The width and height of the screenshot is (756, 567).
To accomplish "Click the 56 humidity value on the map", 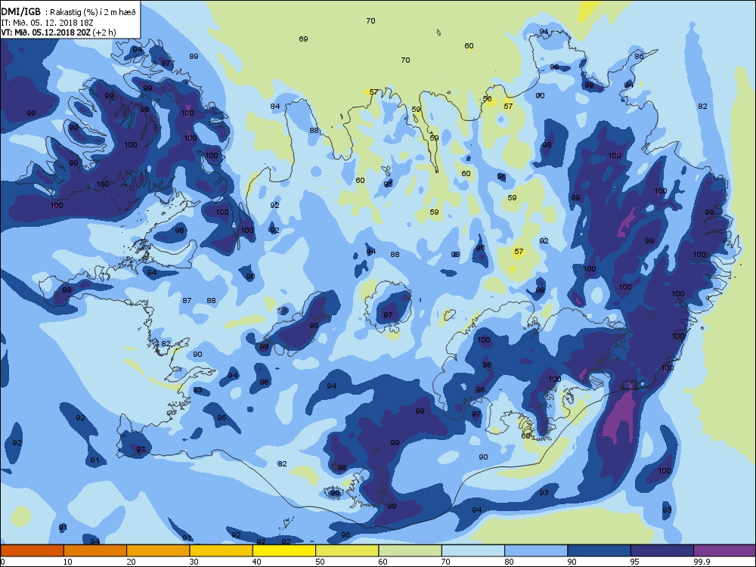I will (x=488, y=99).
